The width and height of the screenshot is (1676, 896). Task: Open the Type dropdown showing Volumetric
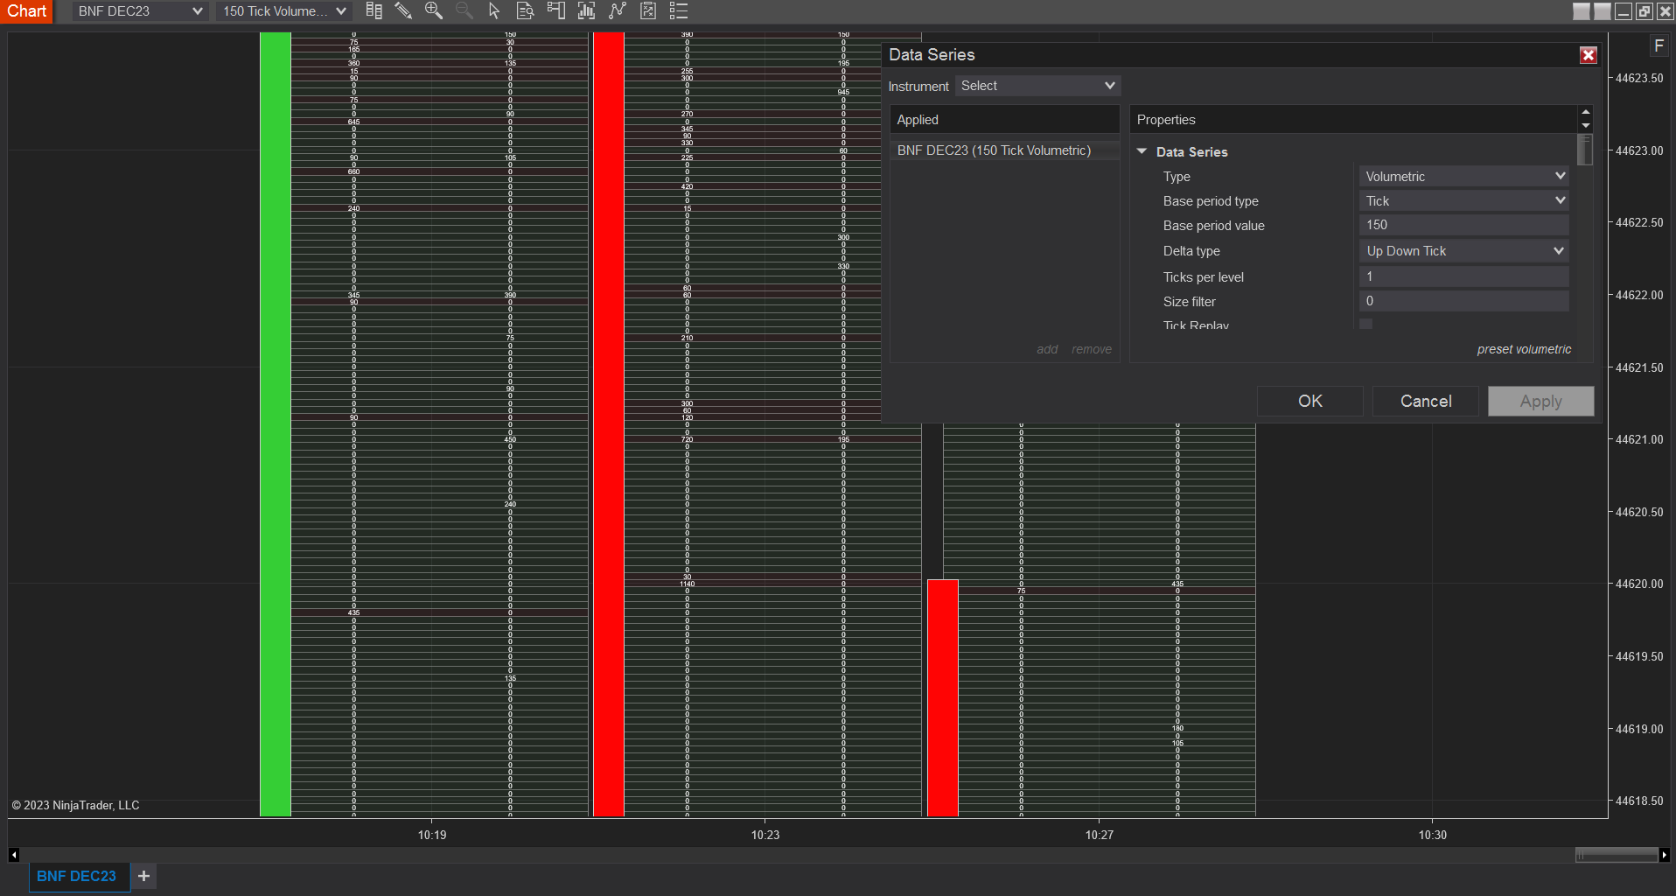1464,176
